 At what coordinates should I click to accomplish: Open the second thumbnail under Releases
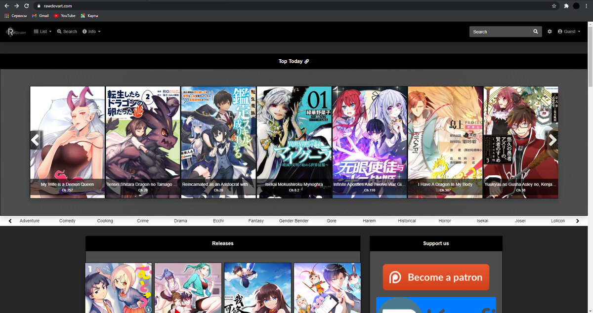(x=188, y=288)
